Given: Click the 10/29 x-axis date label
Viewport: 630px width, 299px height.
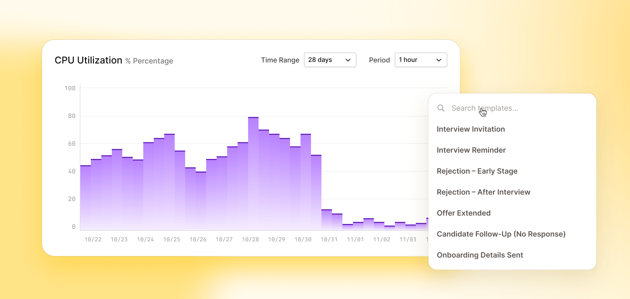Looking at the screenshot, I should (277, 239).
